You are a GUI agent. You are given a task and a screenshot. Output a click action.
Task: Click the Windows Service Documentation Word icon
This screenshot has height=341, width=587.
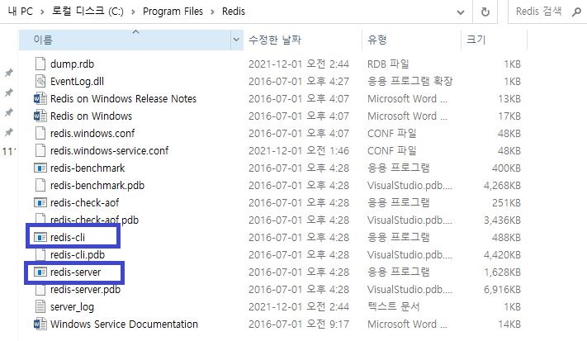pyautogui.click(x=40, y=324)
